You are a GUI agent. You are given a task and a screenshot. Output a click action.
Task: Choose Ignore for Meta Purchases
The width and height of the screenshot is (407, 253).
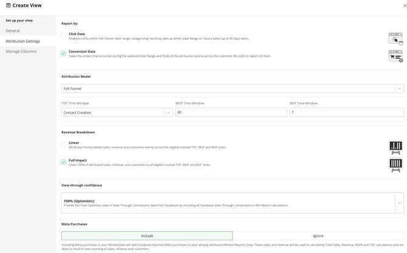tap(318, 236)
